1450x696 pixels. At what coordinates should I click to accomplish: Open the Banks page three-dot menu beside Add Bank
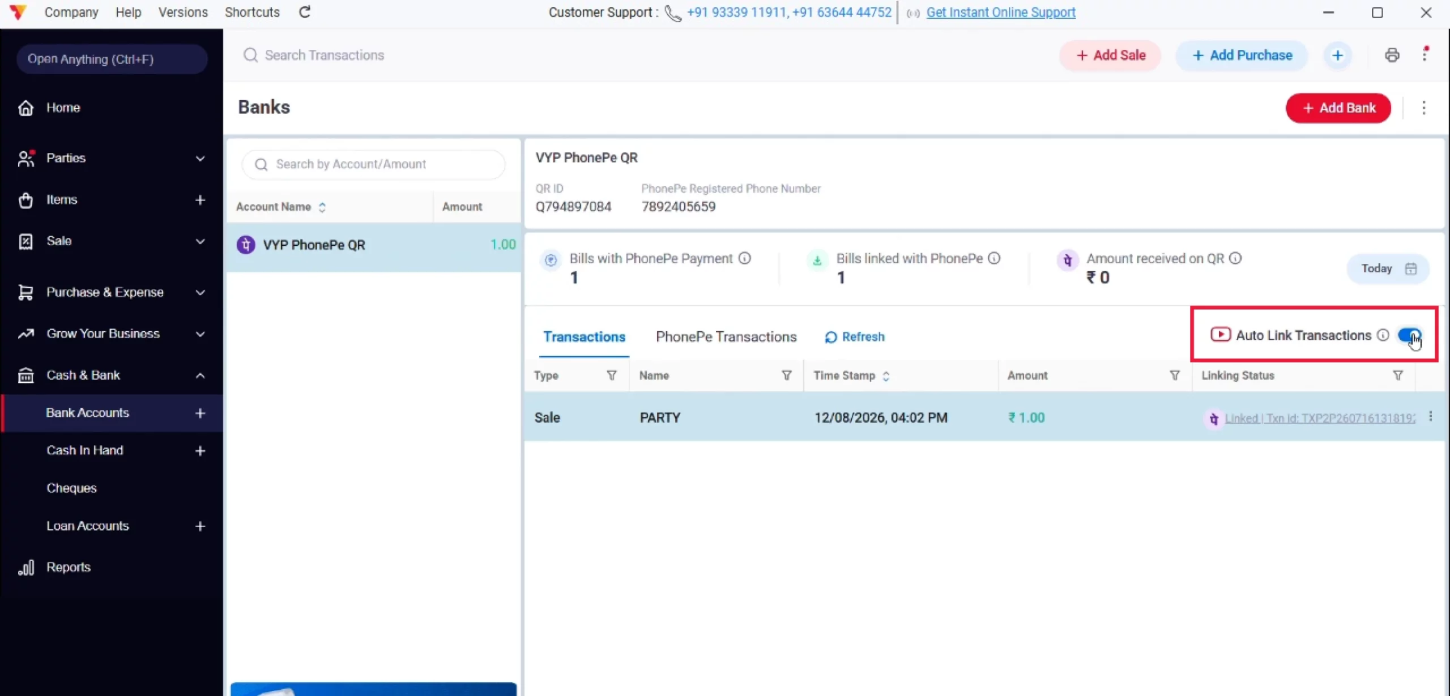[x=1423, y=108]
